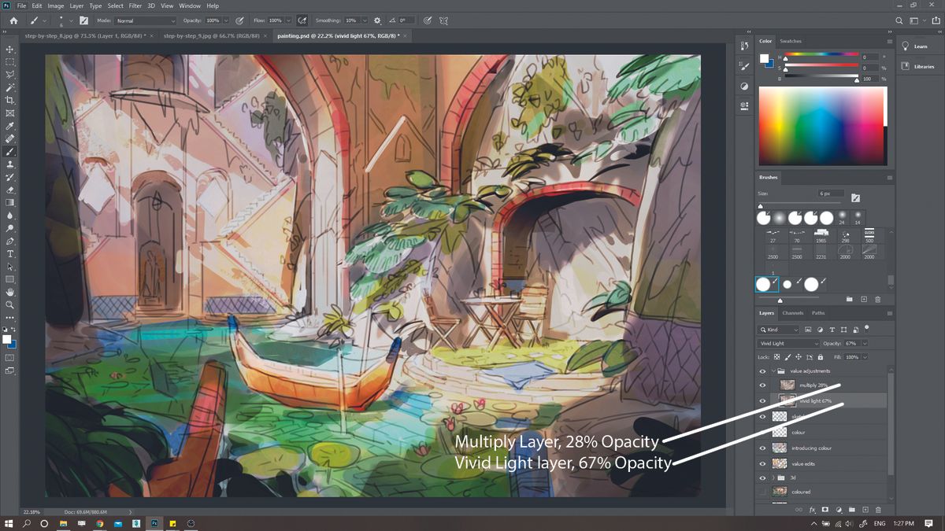The image size is (945, 531).
Task: Switch to the Channels tab
Action: click(793, 313)
